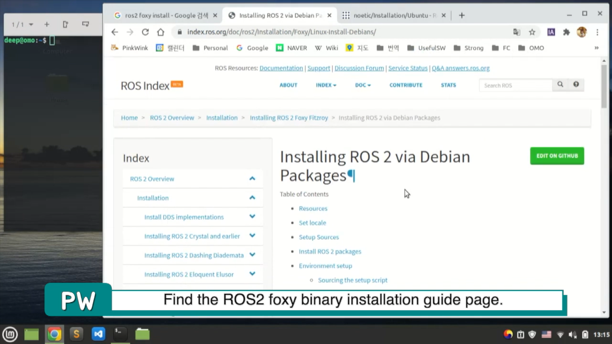
Task: Open Visual Studio Code from the taskbar
Action: coord(98,334)
